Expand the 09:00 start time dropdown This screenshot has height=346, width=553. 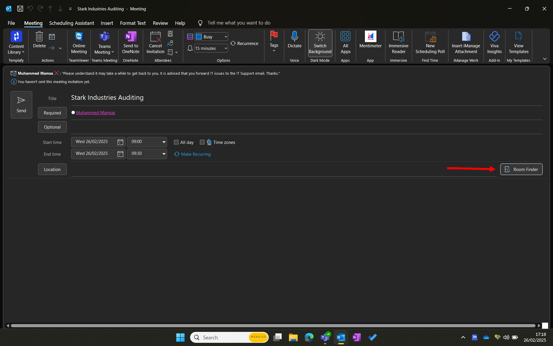click(164, 142)
